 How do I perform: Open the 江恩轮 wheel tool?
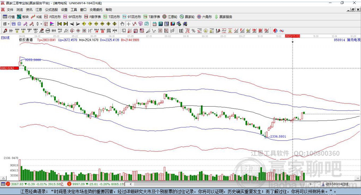tap(170, 17)
